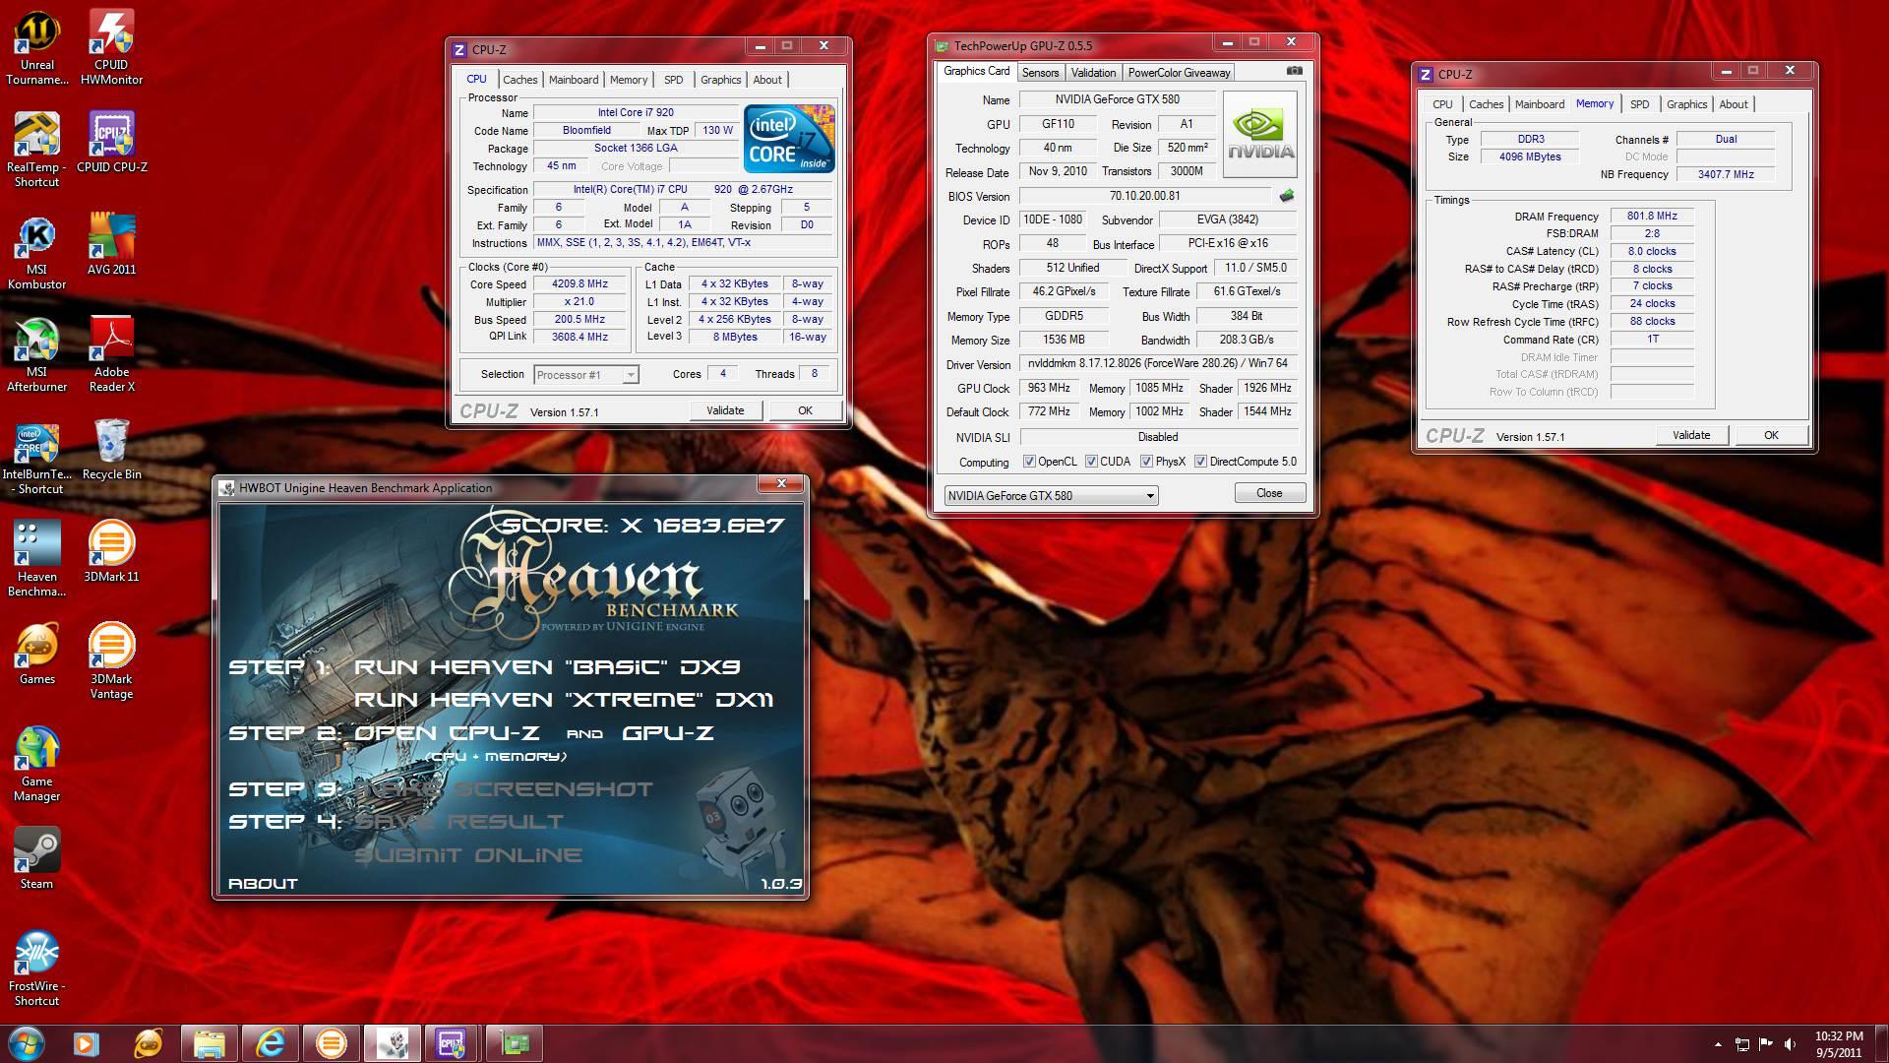Toggle the OpenCL checkbox in GPU-Z
1889x1063 pixels.
pyautogui.click(x=1029, y=462)
